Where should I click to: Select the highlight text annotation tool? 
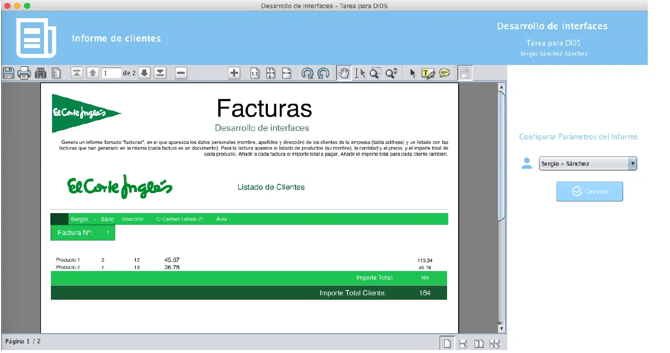[x=428, y=73]
